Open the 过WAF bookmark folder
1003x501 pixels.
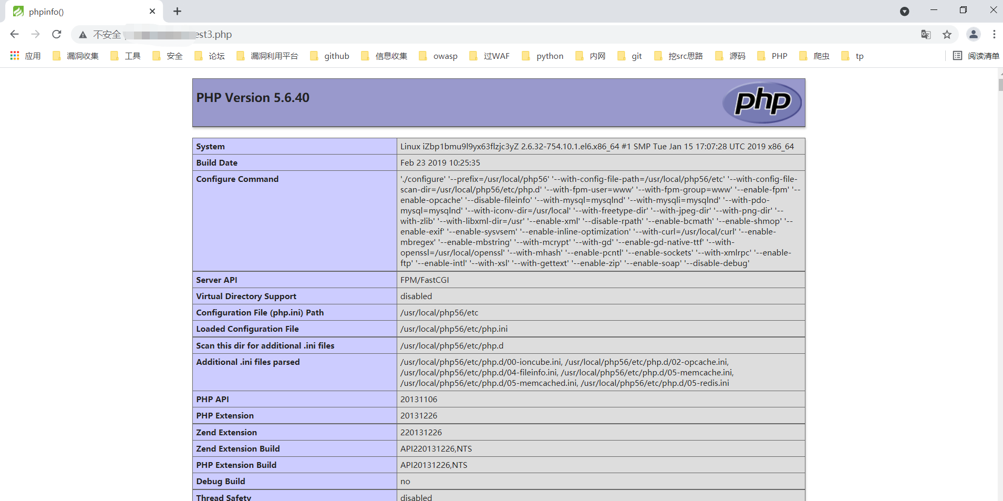click(489, 56)
